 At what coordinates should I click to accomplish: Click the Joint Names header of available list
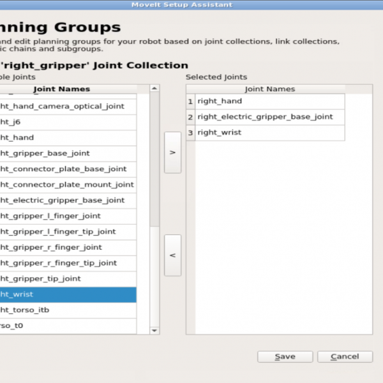click(68, 89)
